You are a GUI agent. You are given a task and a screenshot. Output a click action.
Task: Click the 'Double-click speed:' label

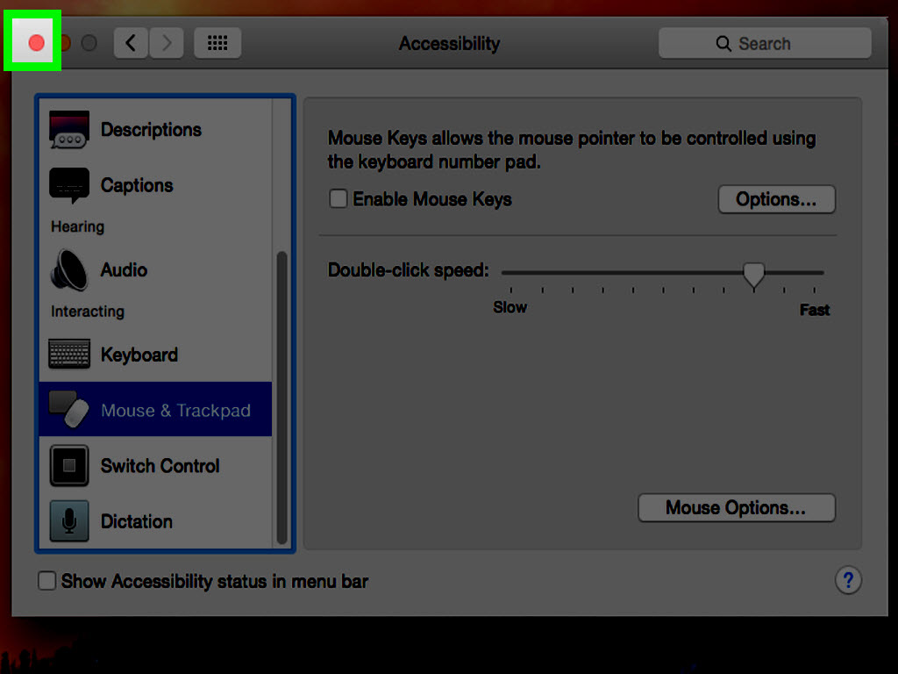(x=409, y=270)
